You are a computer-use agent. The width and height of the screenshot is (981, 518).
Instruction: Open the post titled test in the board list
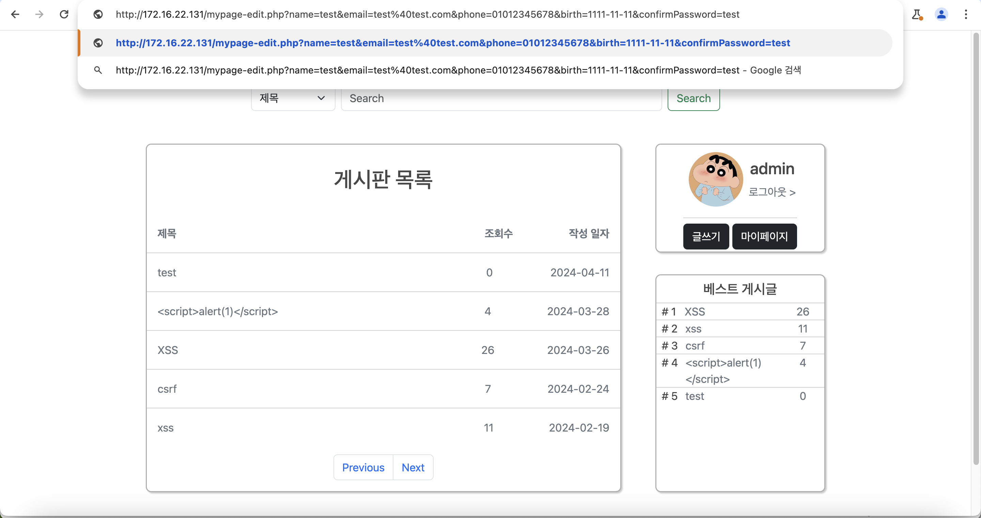[167, 273]
